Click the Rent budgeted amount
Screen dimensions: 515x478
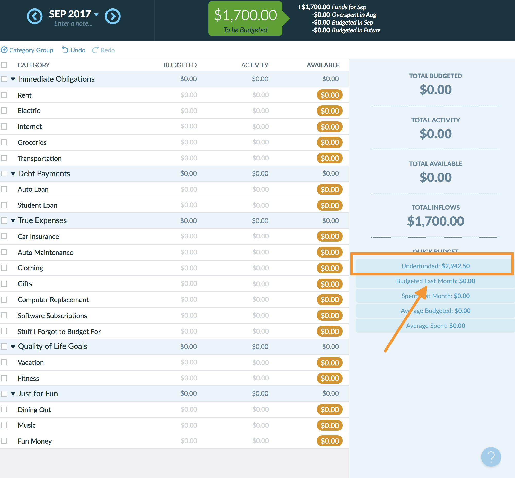click(189, 95)
